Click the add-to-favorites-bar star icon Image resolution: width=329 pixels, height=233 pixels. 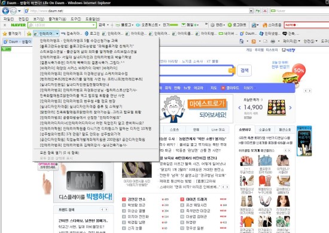29,34
